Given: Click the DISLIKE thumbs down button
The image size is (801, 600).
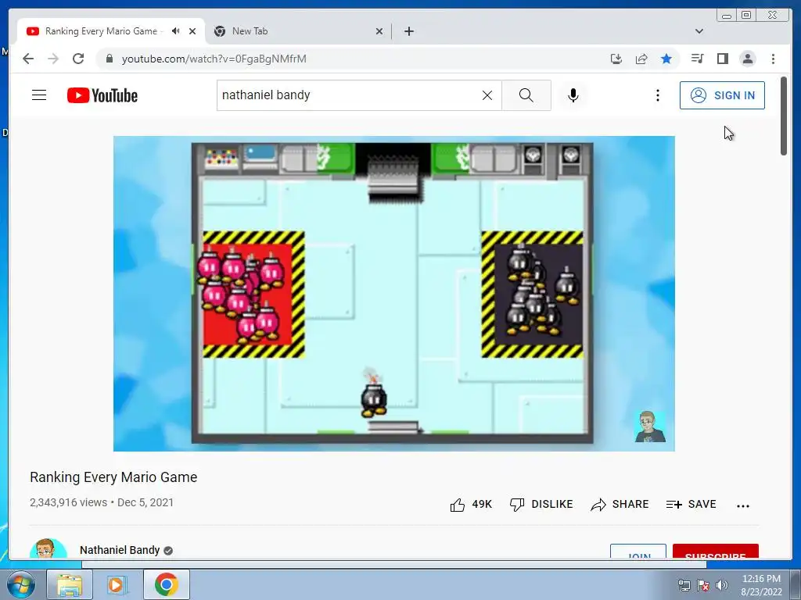Looking at the screenshot, I should pyautogui.click(x=541, y=504).
